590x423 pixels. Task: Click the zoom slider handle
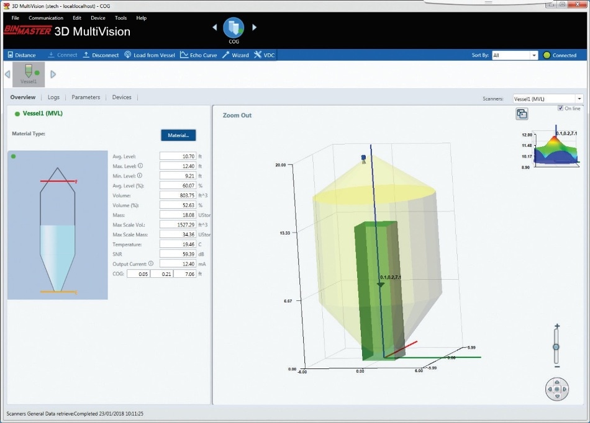coord(556,347)
